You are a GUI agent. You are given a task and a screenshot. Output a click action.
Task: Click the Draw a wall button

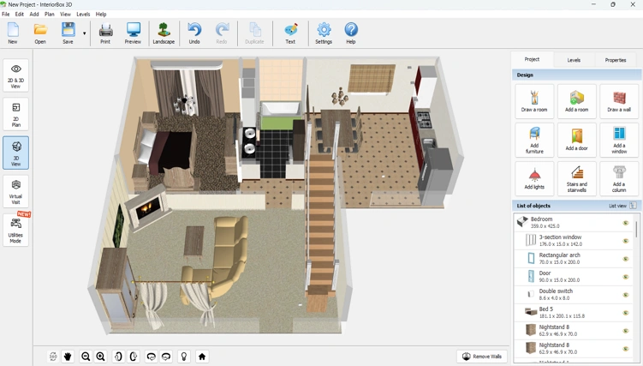pos(619,101)
